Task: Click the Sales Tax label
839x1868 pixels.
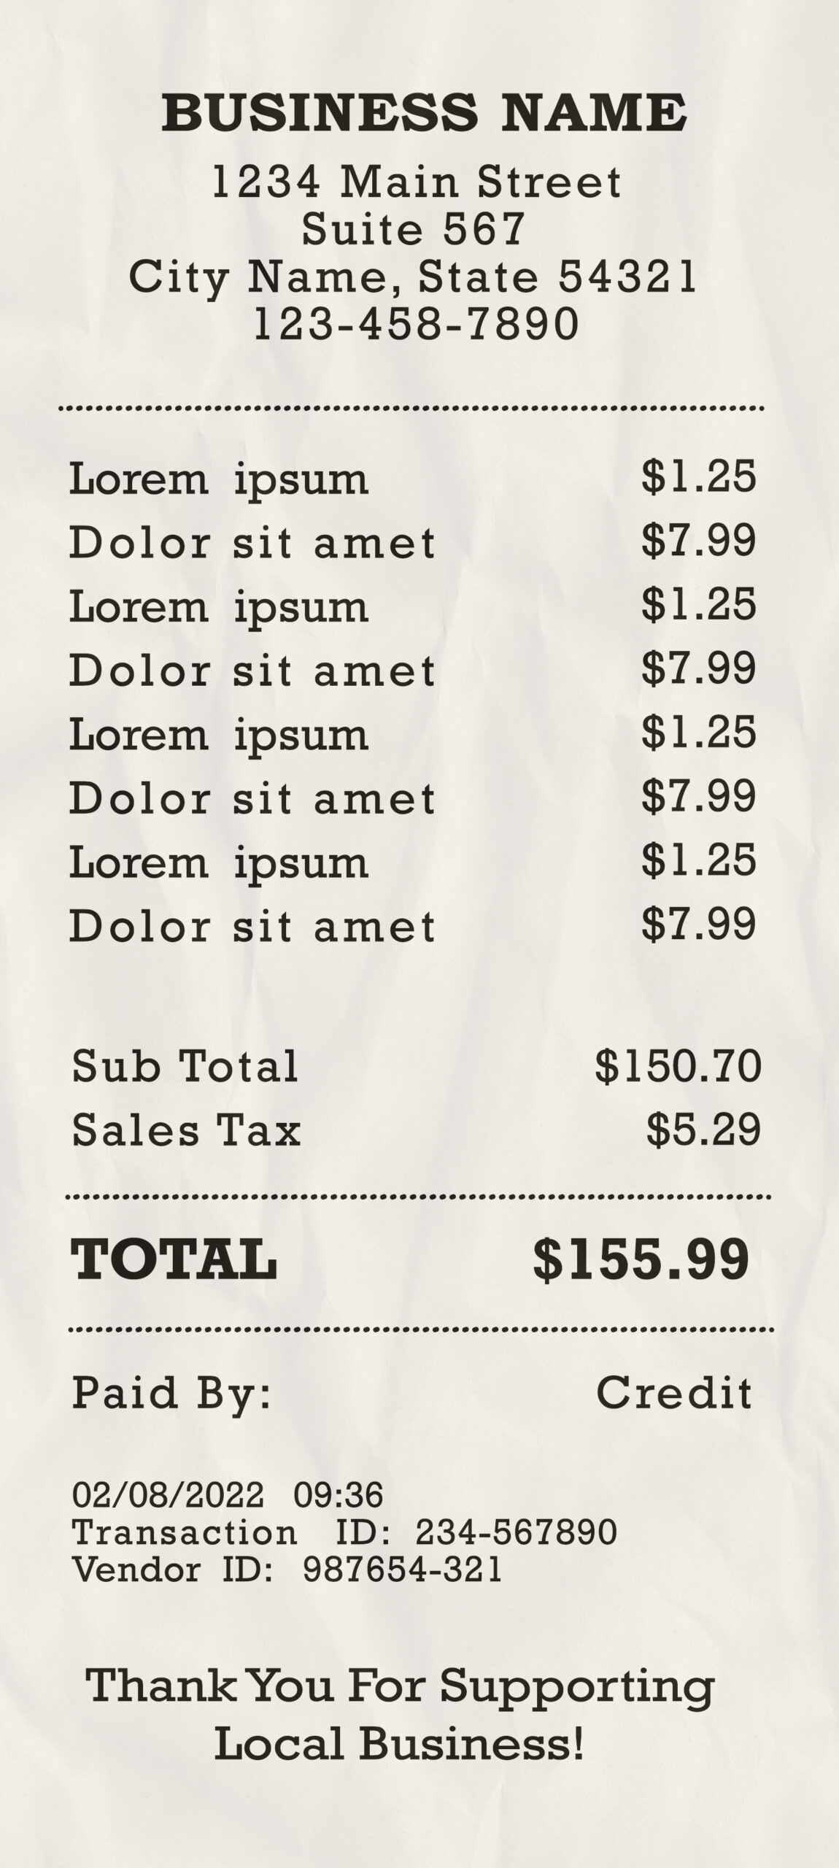Action: pos(186,1130)
